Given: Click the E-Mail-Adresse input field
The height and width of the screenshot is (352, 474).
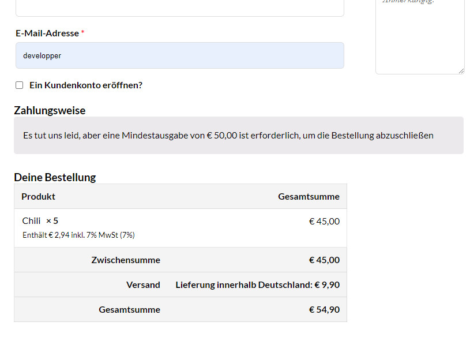Looking at the screenshot, I should (179, 55).
